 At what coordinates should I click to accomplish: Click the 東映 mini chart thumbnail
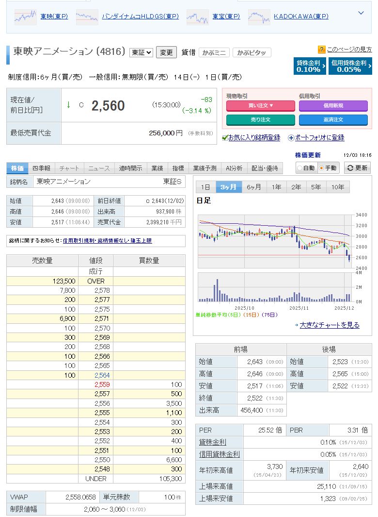[x=25, y=17]
